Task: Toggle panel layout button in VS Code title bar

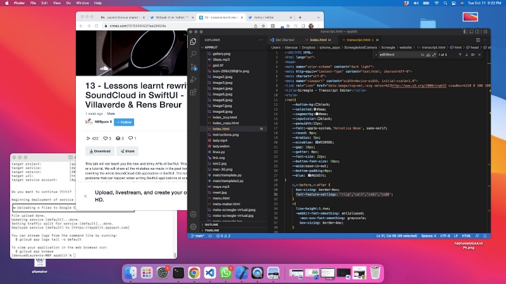Action: click(471, 32)
